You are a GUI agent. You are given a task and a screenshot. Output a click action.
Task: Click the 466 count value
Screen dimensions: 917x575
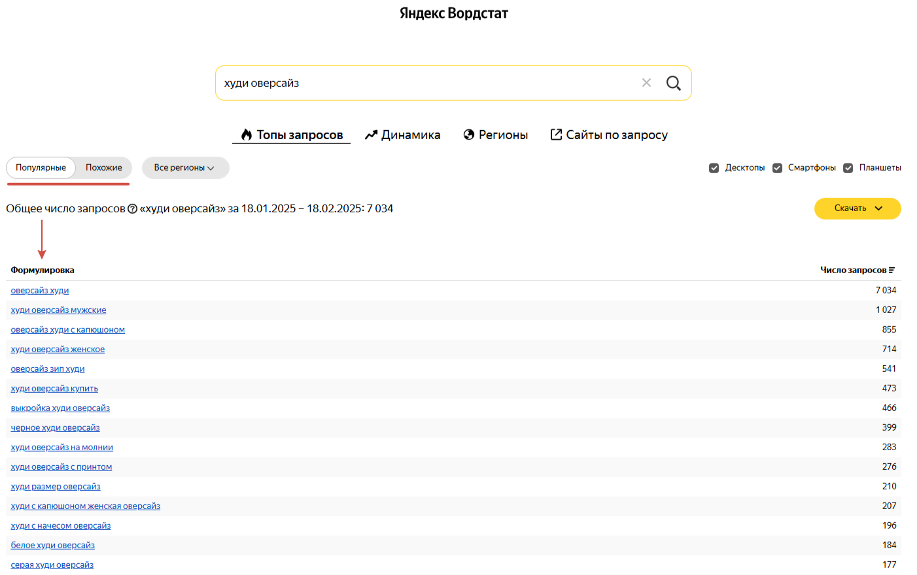tap(889, 408)
